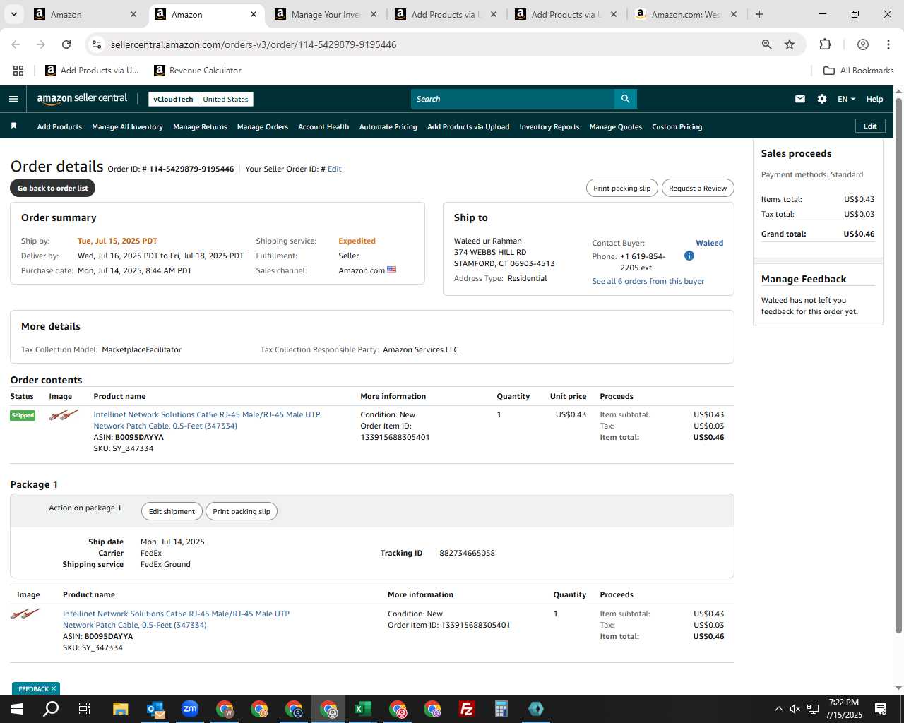Switch to the Amazon.com: Wes tab

point(685,14)
